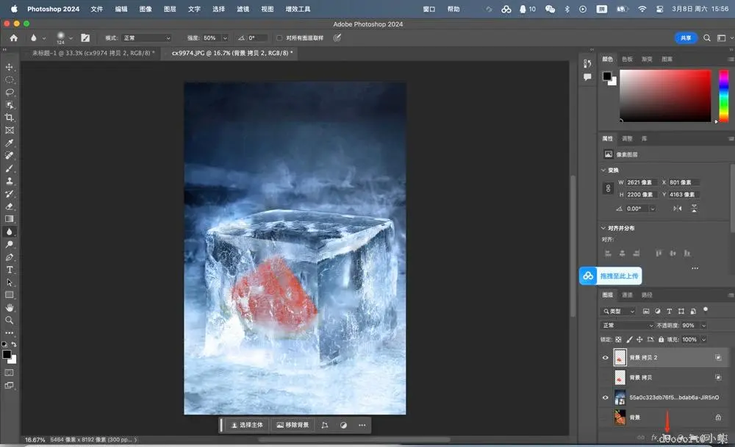
Task: Click the 移除背景 button
Action: click(x=293, y=425)
